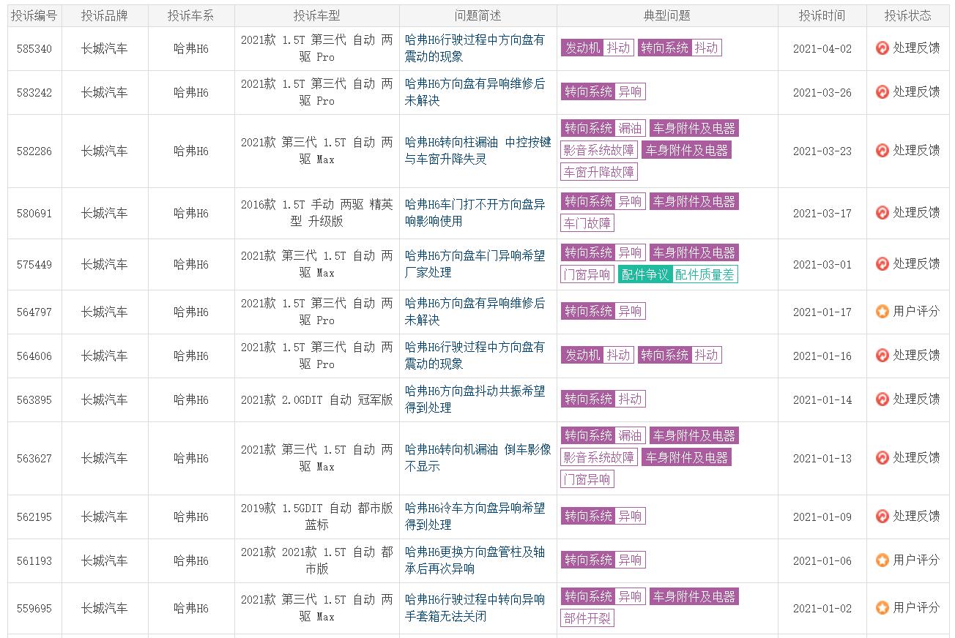Select 2021款 2.0GDIT 自动 冠军版 model cell
The height and width of the screenshot is (638, 955).
coord(317,400)
